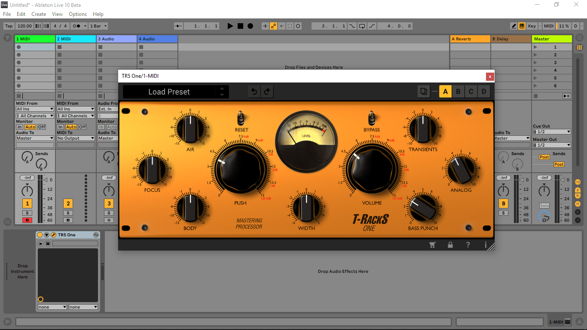Screen dimensions: 587x330
Task: Open track 1 All Channels dropdown
Action: (35, 116)
